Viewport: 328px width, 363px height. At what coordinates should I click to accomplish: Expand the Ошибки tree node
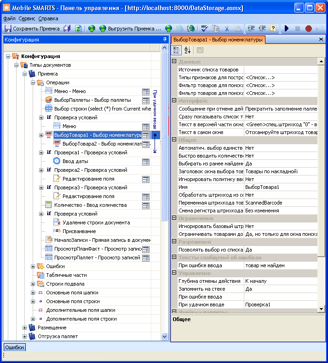(33, 266)
